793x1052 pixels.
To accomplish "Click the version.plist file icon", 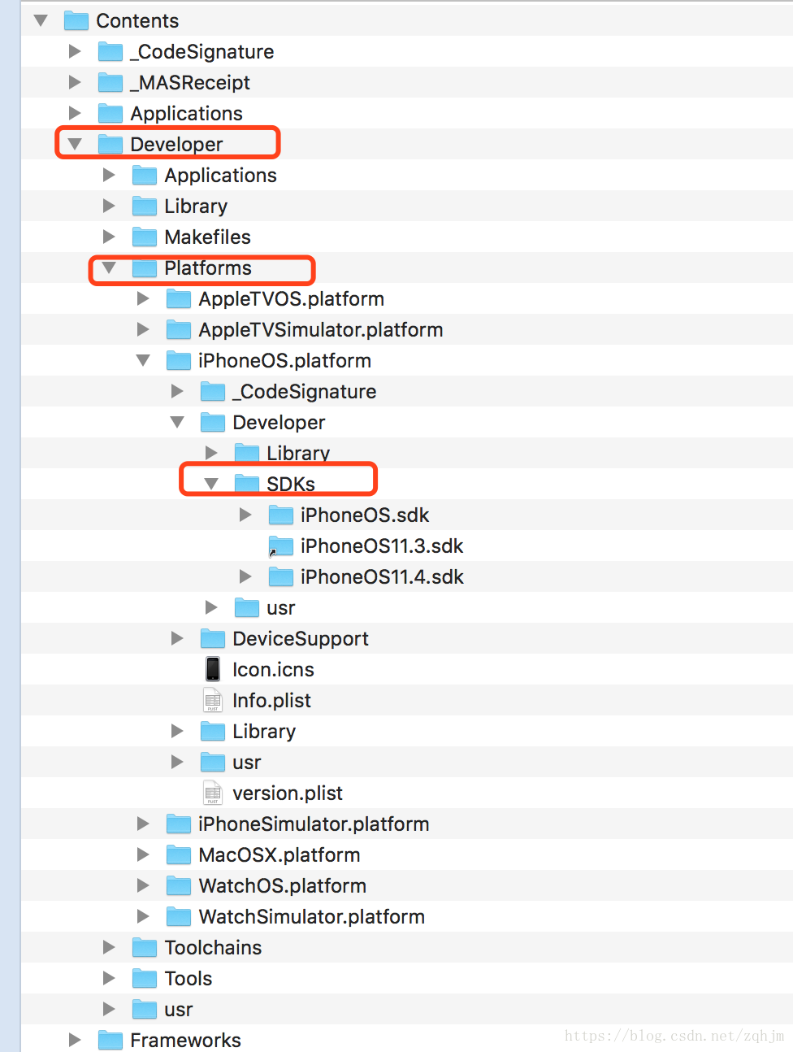I will pos(213,793).
